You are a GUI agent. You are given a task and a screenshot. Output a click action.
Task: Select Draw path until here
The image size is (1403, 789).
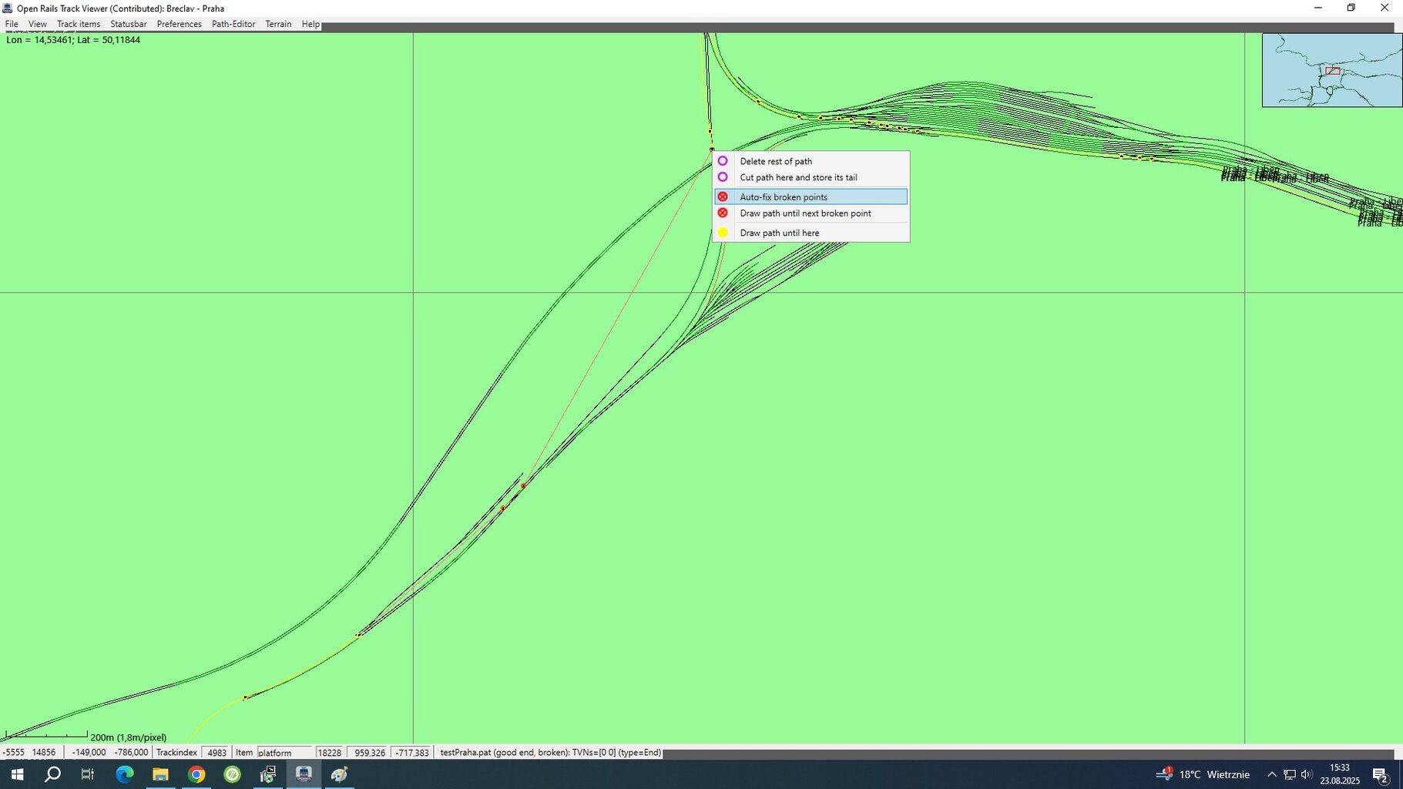[x=779, y=233]
